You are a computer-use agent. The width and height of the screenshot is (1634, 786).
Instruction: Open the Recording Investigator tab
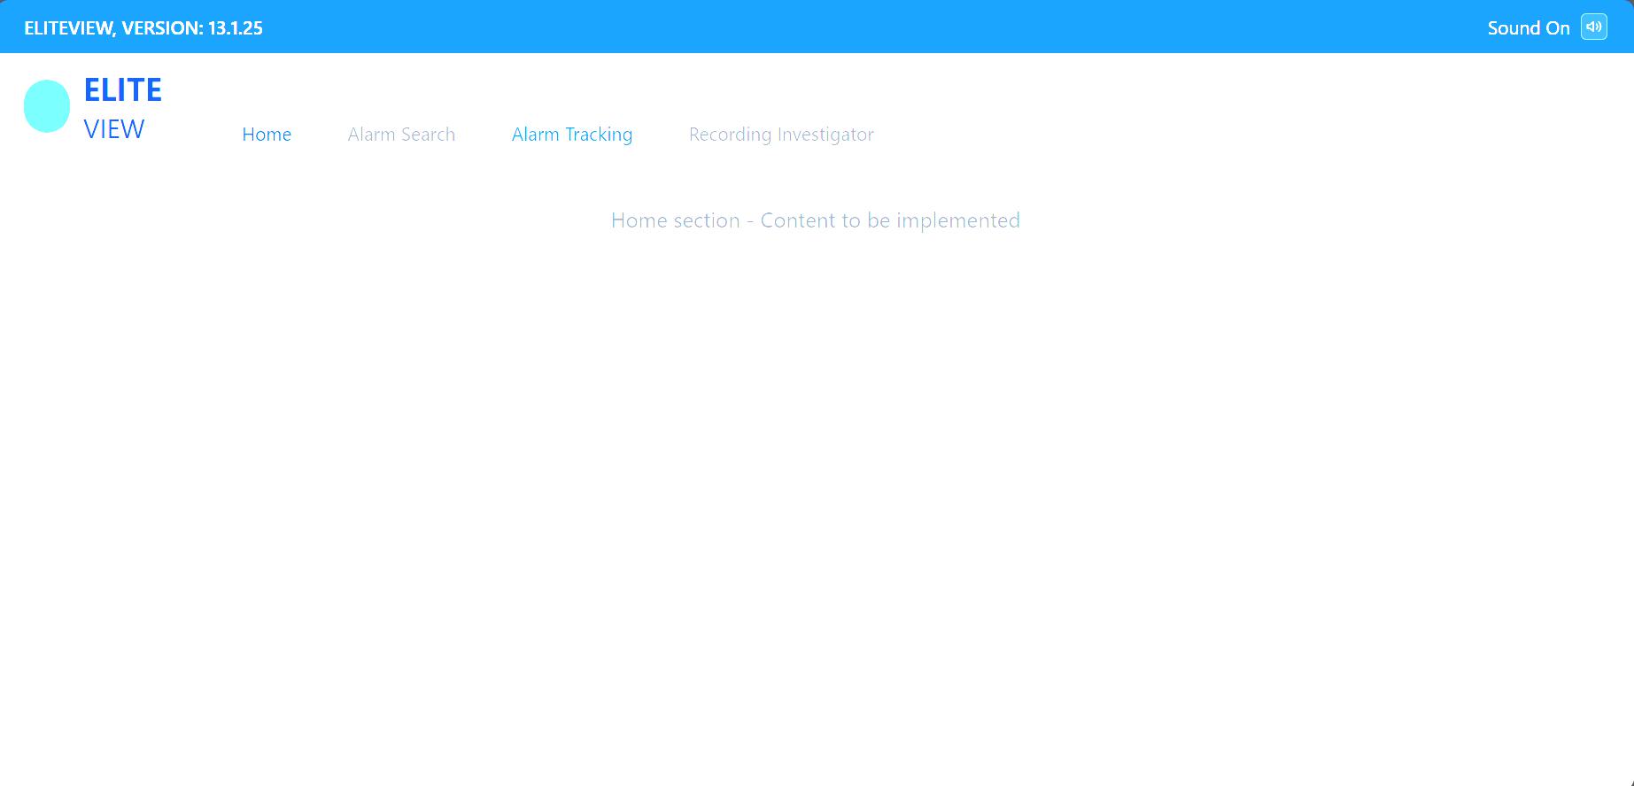click(x=781, y=135)
